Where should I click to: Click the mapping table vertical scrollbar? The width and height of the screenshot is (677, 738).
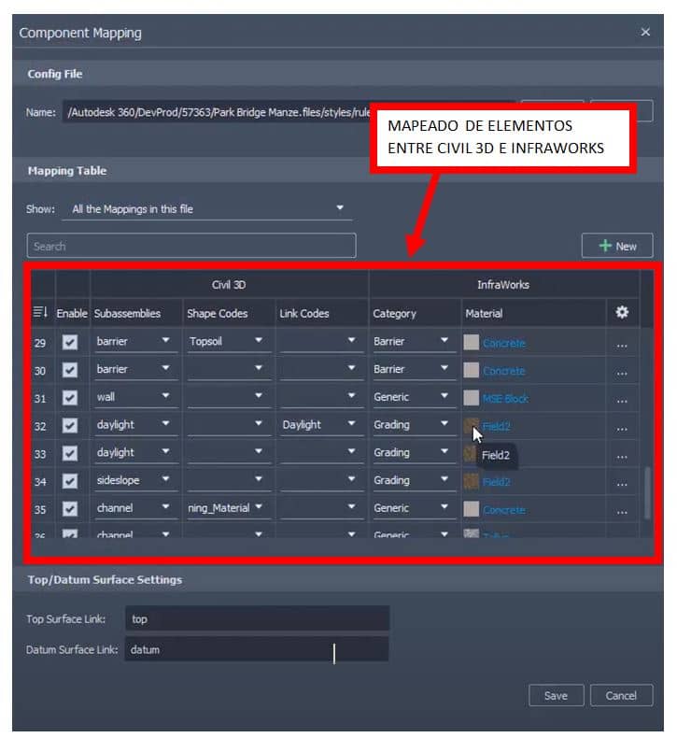pos(647,491)
